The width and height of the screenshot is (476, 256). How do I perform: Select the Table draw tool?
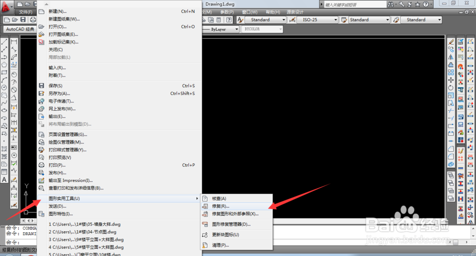pos(4,172)
